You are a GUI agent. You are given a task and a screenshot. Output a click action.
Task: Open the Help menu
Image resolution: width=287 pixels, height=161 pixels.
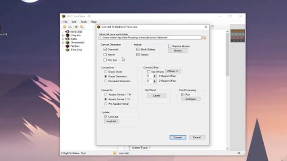coord(94,22)
